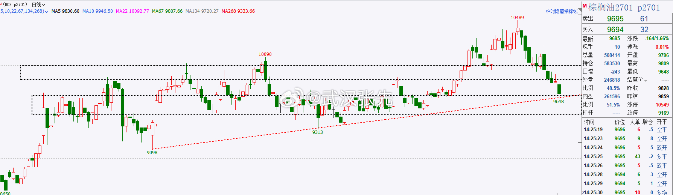Select the MA10 9946.50 indicator label

click(97, 11)
